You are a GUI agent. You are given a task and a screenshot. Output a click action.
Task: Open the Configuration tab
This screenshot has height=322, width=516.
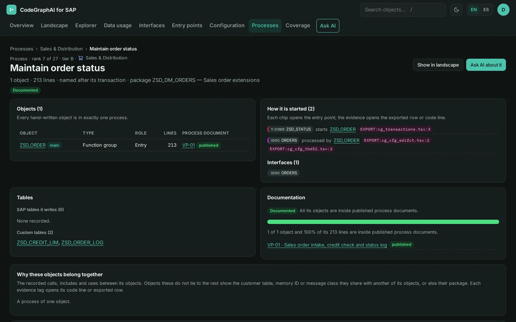227,25
